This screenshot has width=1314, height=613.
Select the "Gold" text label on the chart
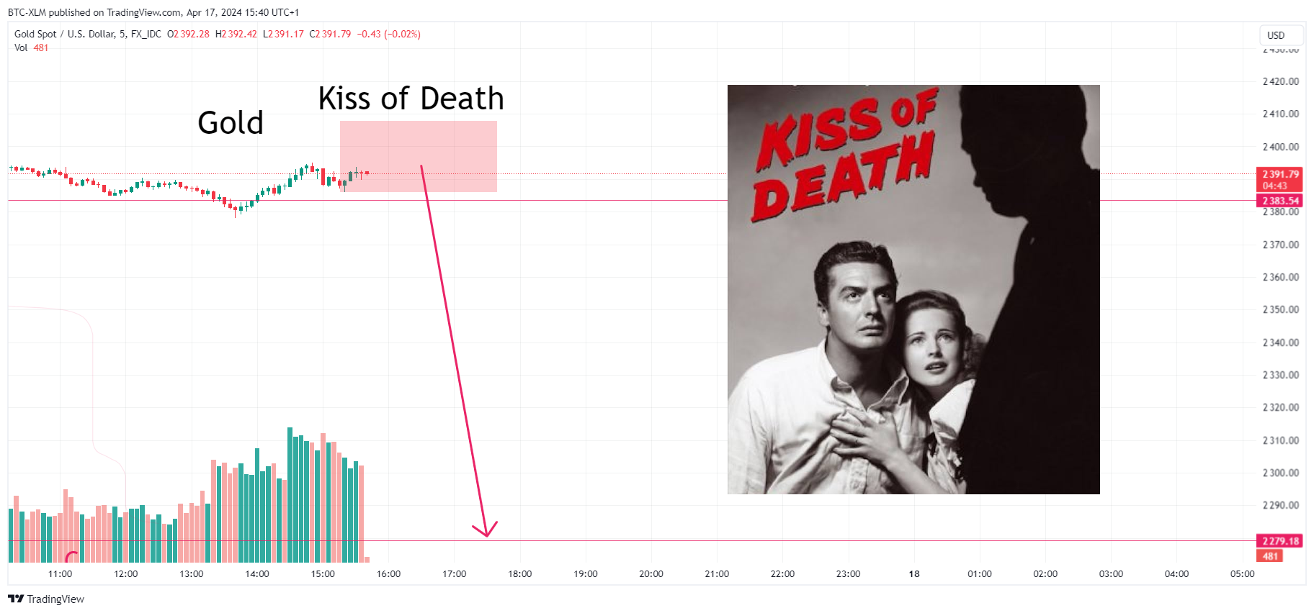[231, 123]
